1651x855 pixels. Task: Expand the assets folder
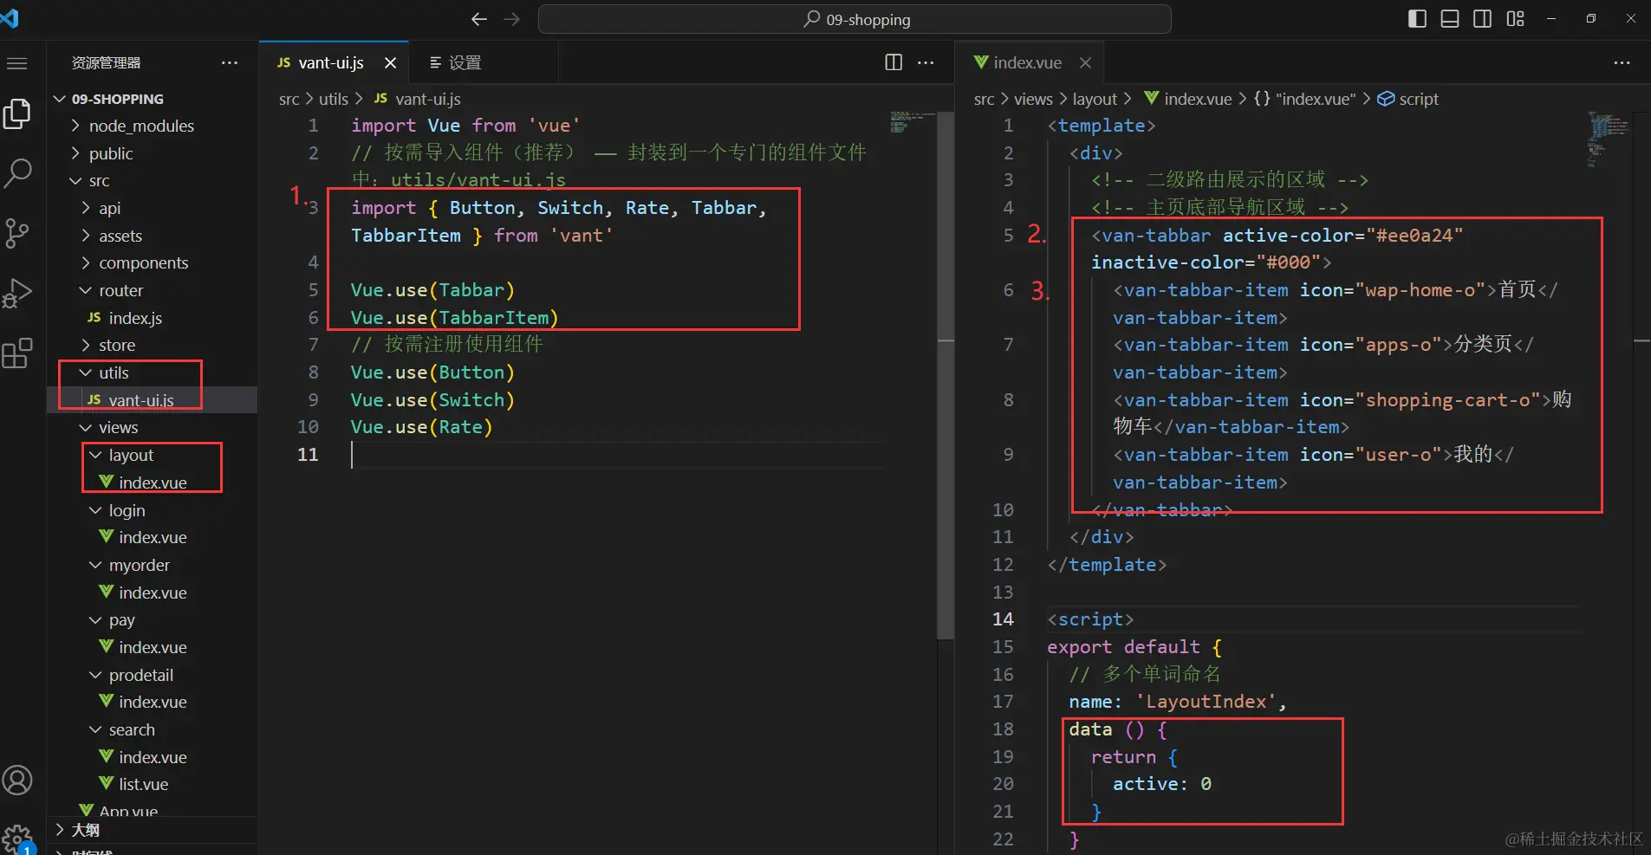click(x=152, y=236)
